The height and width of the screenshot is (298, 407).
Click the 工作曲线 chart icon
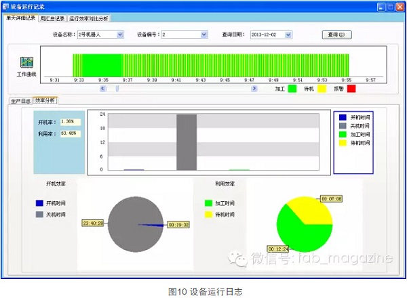coord(27,62)
